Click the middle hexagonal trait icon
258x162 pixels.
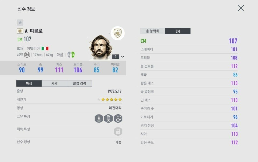(x=108, y=119)
